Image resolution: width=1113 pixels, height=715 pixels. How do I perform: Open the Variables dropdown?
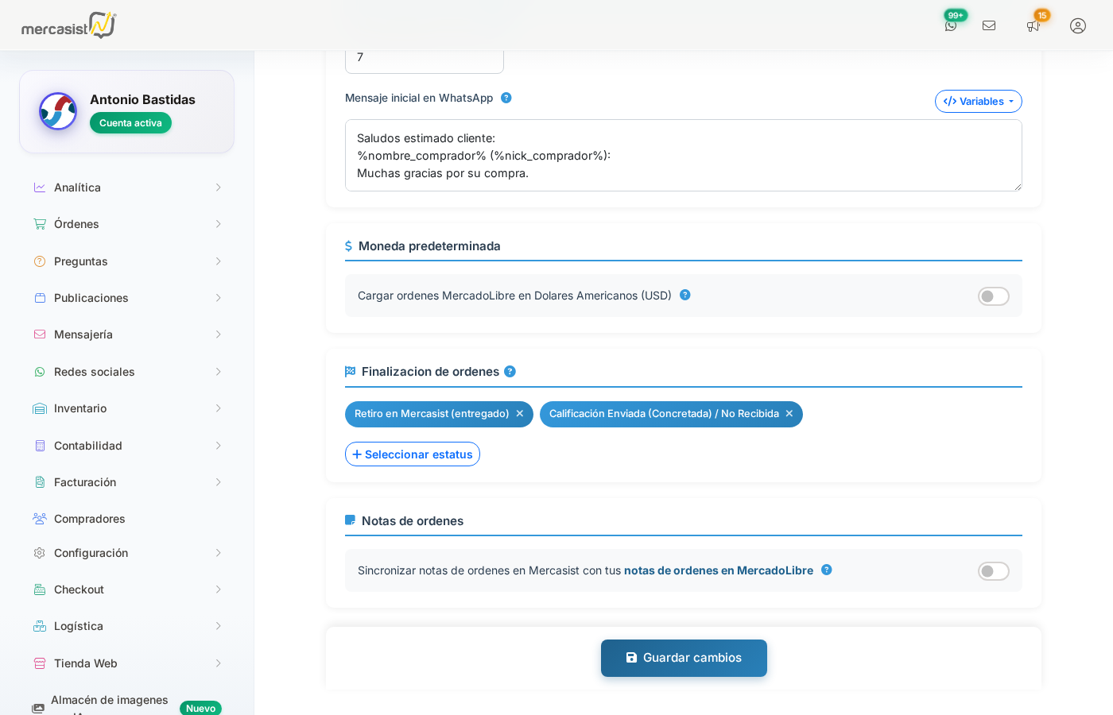click(x=978, y=101)
